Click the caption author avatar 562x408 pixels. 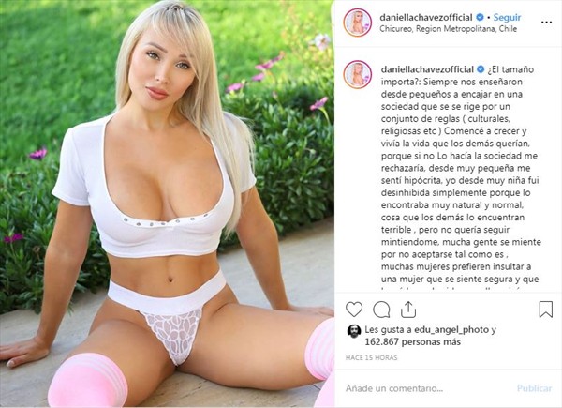click(x=358, y=74)
